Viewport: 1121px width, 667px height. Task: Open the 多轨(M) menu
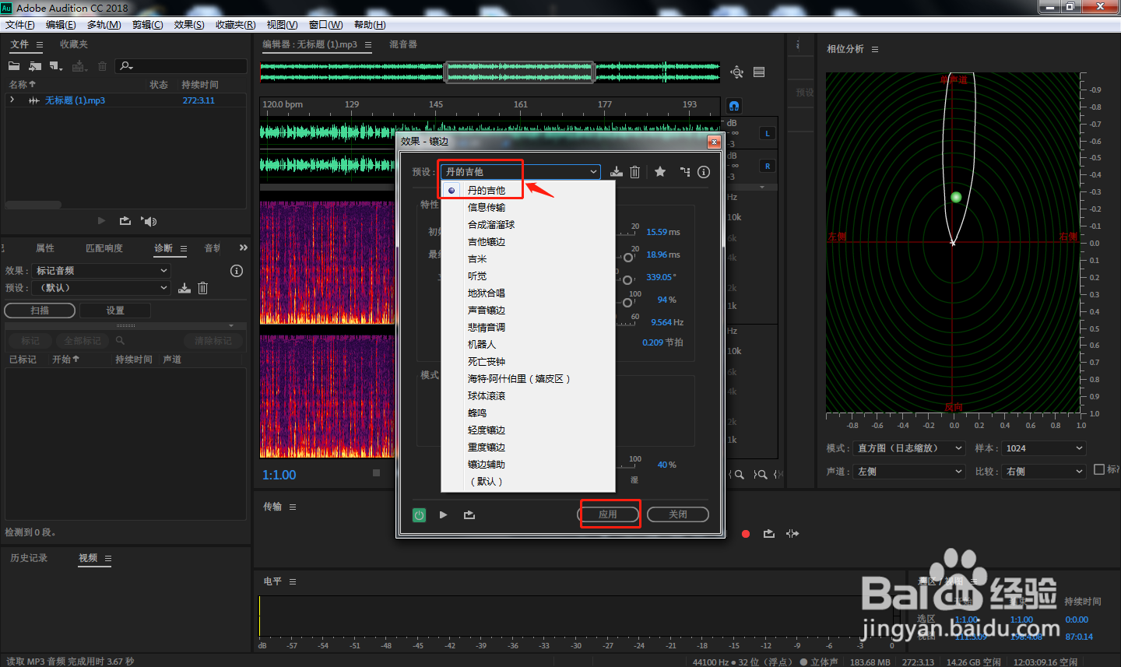click(104, 25)
